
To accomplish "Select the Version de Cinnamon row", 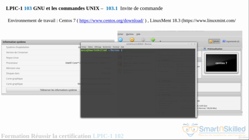I will (x=58, y=52).
